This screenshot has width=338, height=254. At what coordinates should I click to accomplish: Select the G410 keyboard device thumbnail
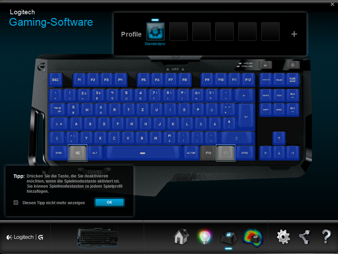coord(97,237)
